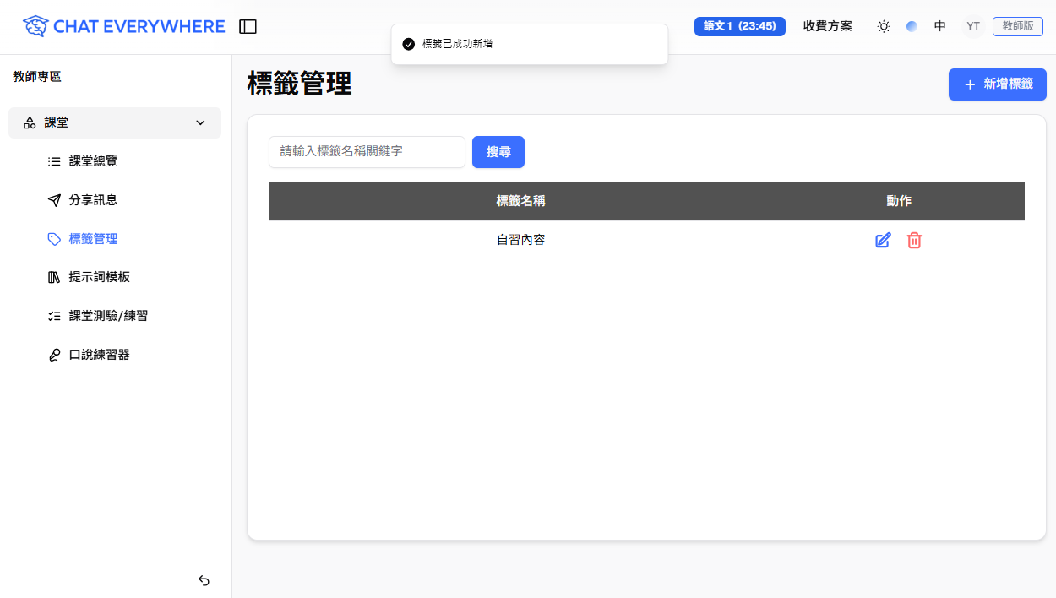Image resolution: width=1056 pixels, height=598 pixels.
Task: Click the checkmark icon in the toast
Action: (x=409, y=44)
